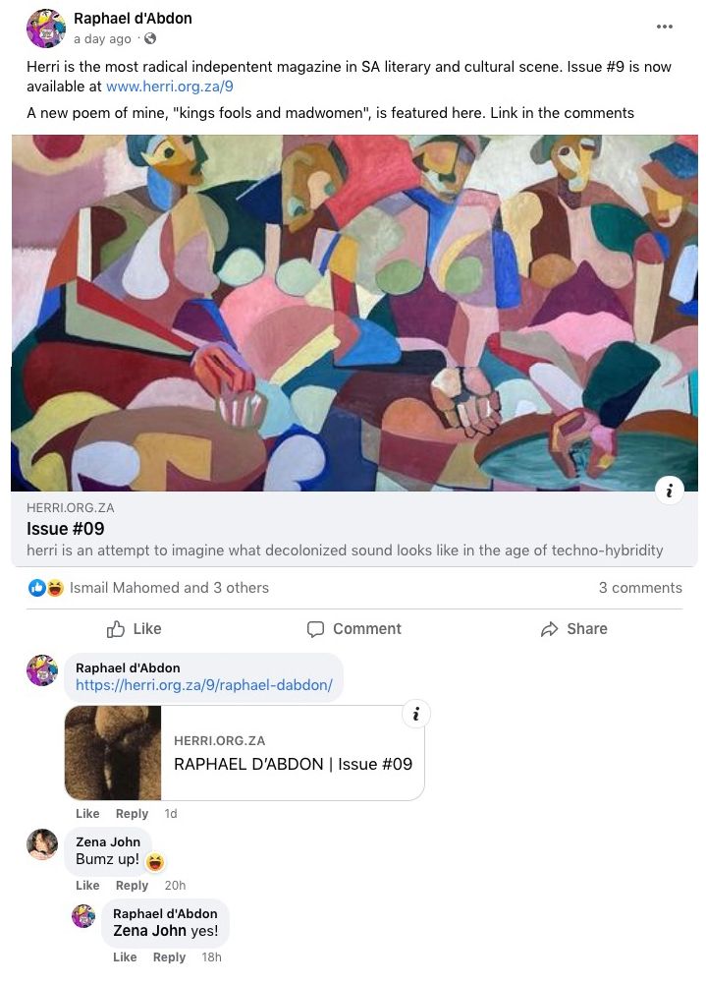The width and height of the screenshot is (706, 985).
Task: Click the info icon on the painting image
Action: pos(669,490)
